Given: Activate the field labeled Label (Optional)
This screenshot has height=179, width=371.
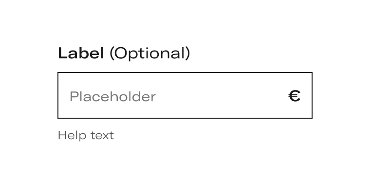Looking at the screenshot, I should click(x=185, y=95).
